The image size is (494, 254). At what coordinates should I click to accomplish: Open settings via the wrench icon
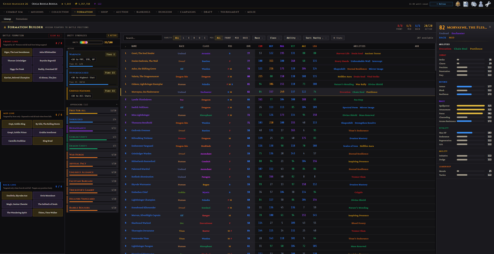pyautogui.click(x=488, y=4)
